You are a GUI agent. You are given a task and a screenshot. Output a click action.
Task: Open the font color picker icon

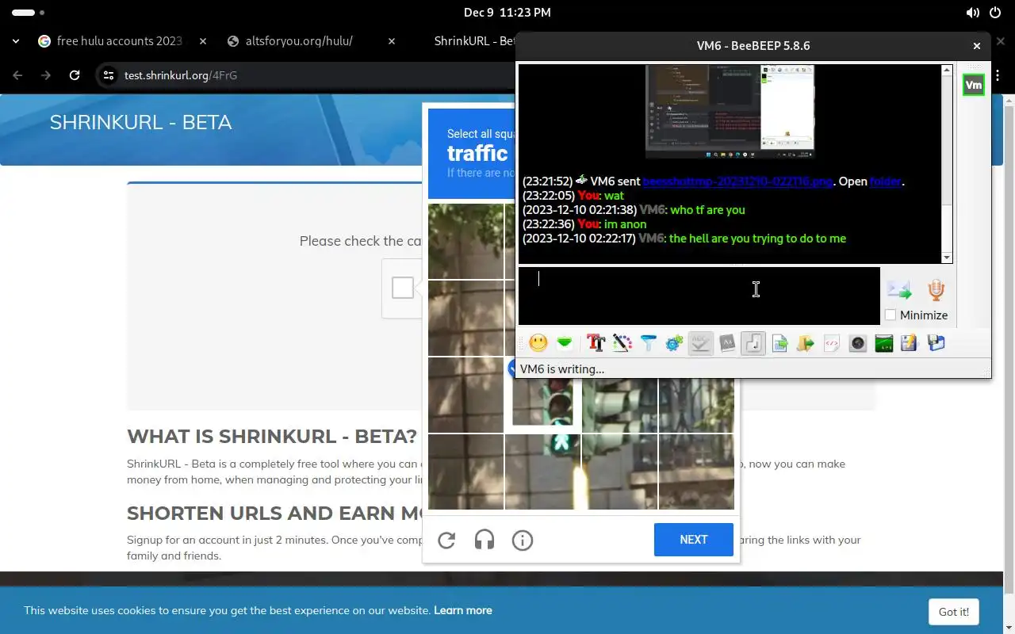pos(622,342)
